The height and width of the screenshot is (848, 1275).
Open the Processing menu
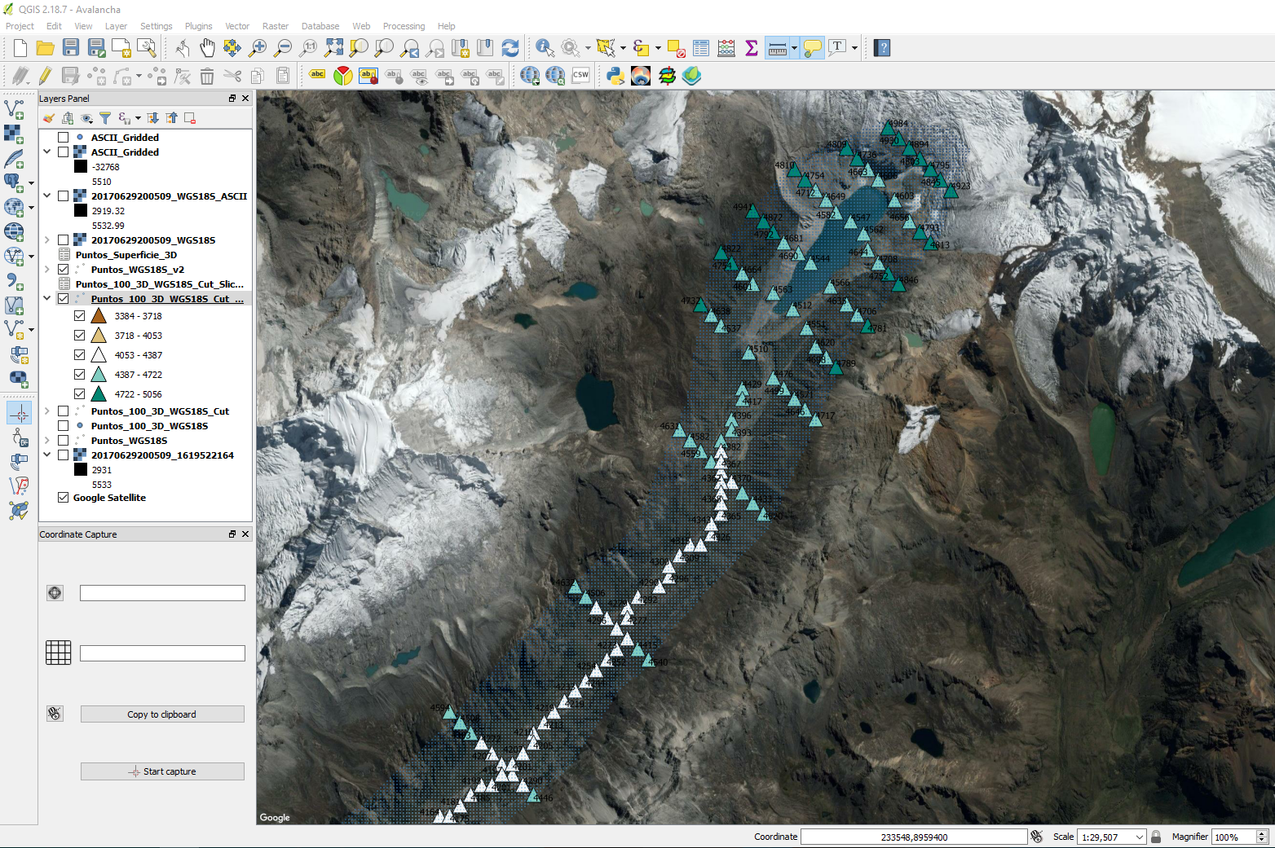404,26
